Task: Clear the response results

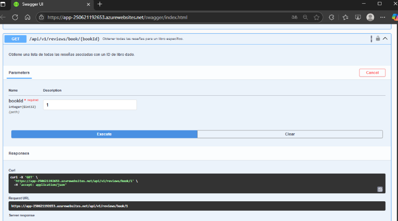Action: pyautogui.click(x=290, y=134)
